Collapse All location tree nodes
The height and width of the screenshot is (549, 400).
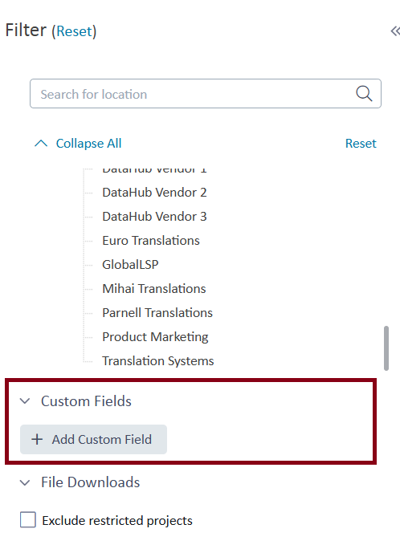88,143
